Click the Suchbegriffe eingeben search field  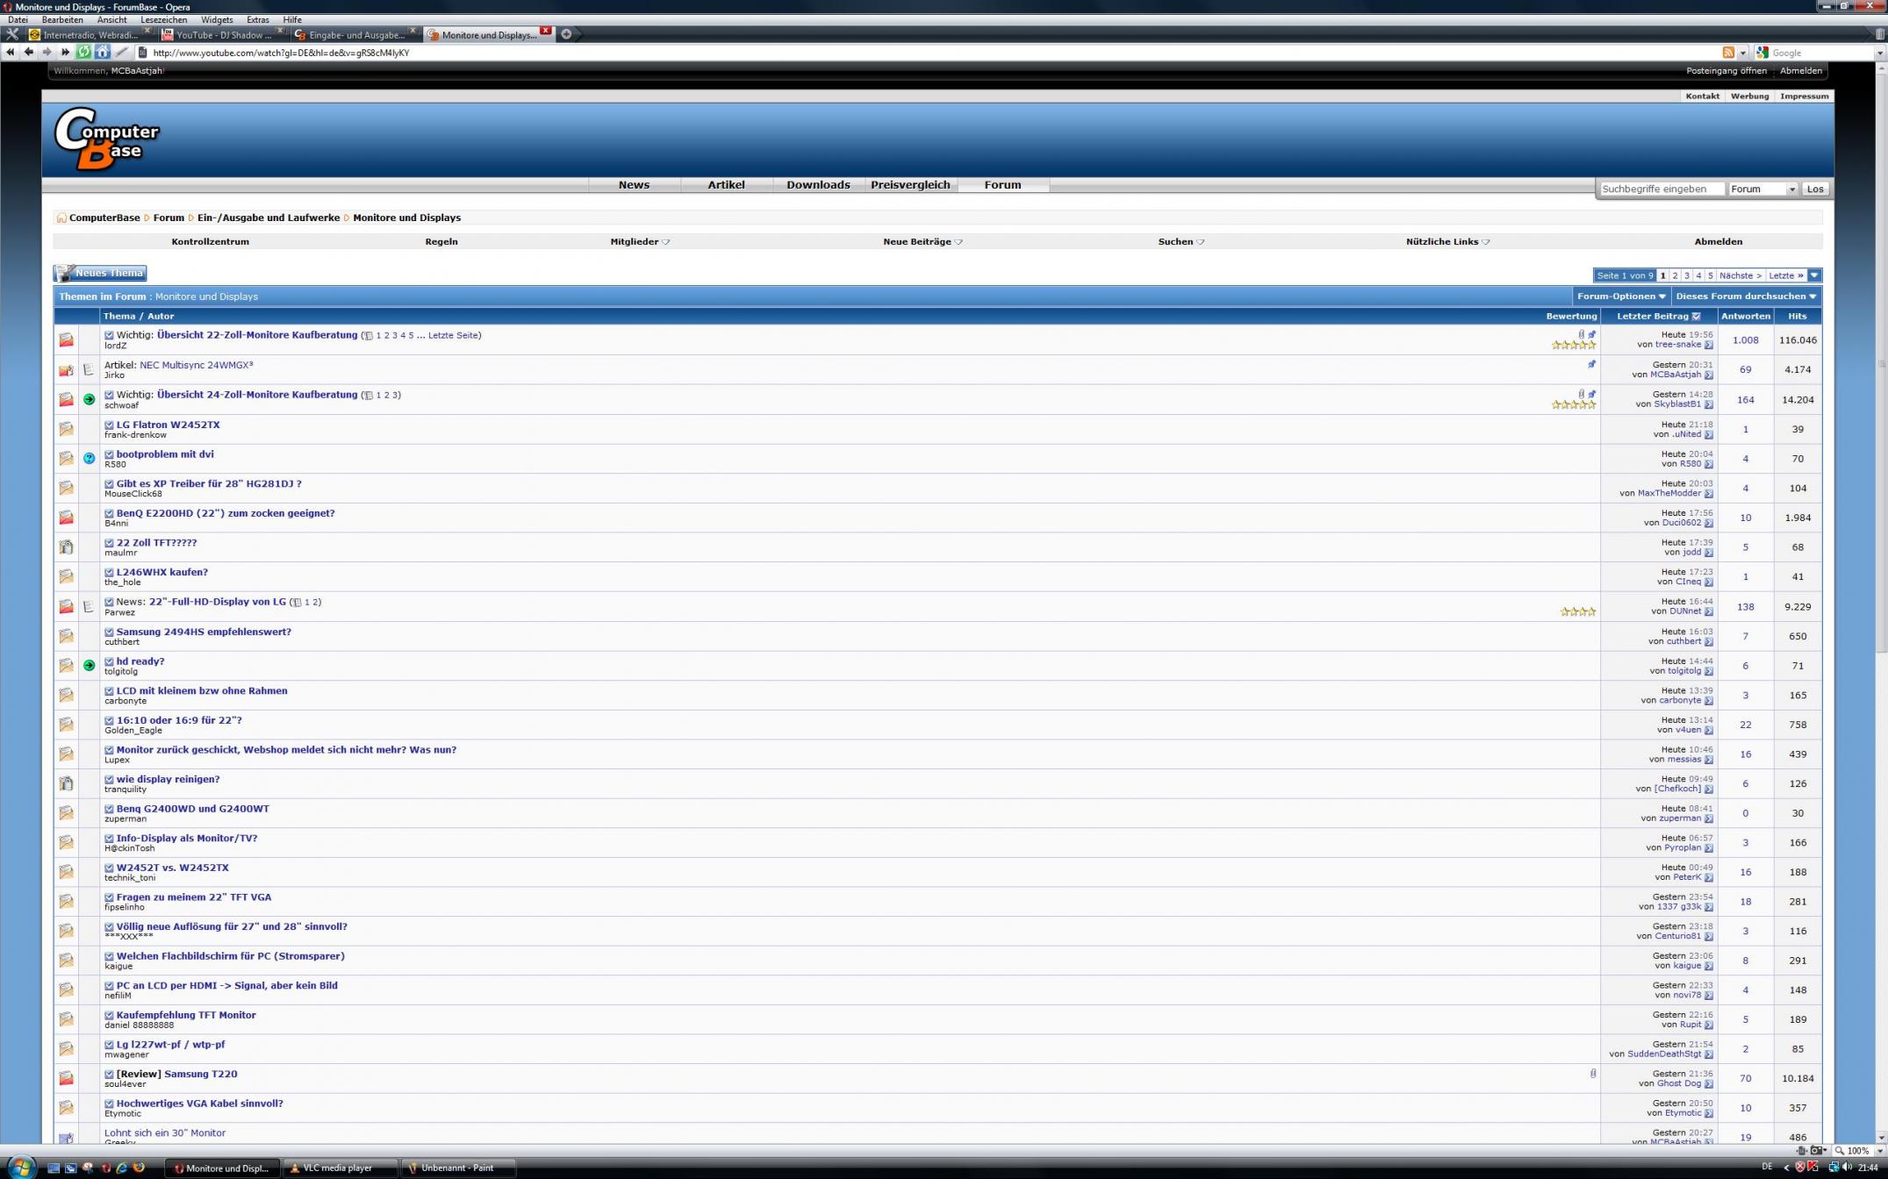[1660, 189]
